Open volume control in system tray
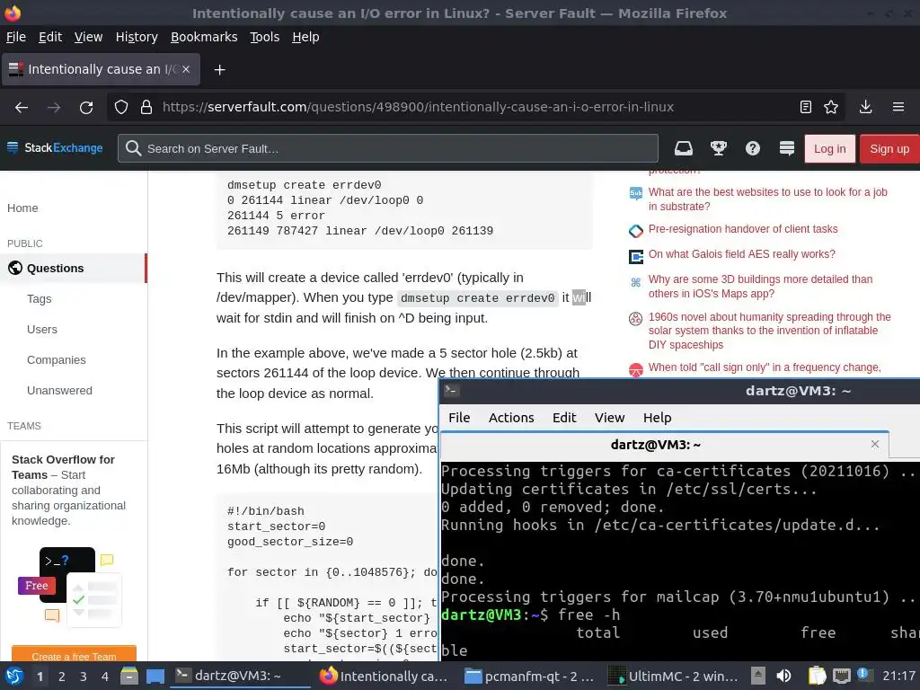This screenshot has width=920, height=690. click(783, 676)
